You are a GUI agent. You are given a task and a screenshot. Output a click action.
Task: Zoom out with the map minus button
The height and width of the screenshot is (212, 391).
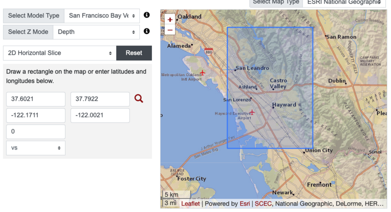[170, 30]
